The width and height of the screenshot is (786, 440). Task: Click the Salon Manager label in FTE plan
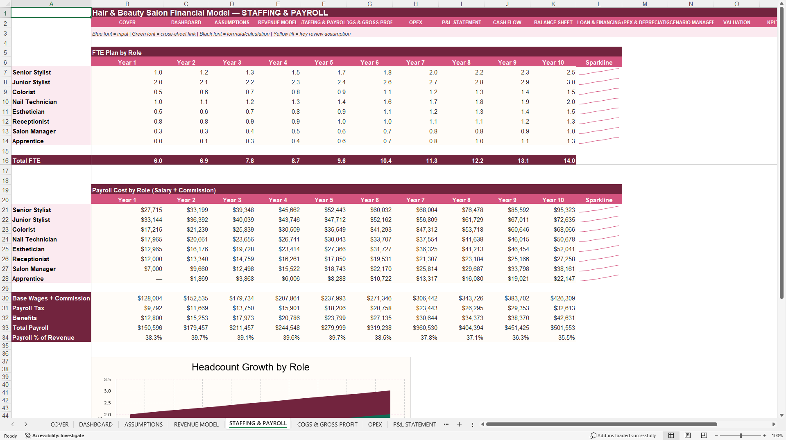coord(34,131)
